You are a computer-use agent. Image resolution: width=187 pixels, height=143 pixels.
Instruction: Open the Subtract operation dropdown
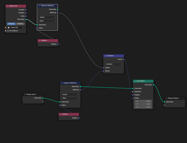113,64
